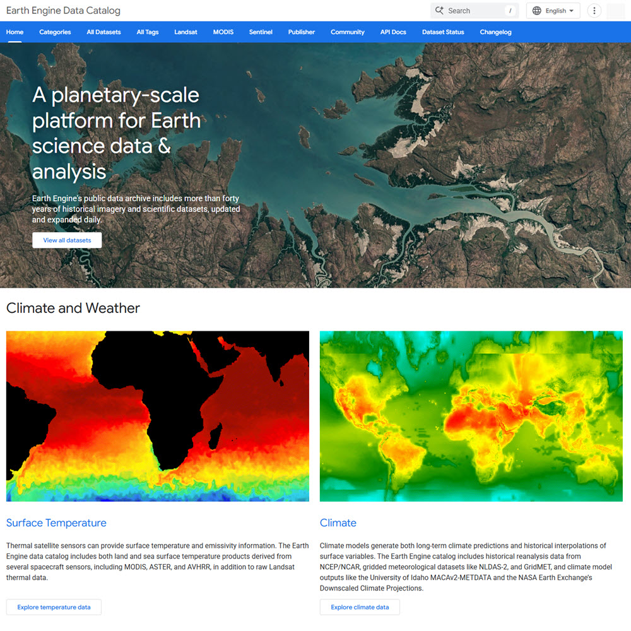Open the Sentinel tab
This screenshot has height=631, width=631.
tap(261, 32)
